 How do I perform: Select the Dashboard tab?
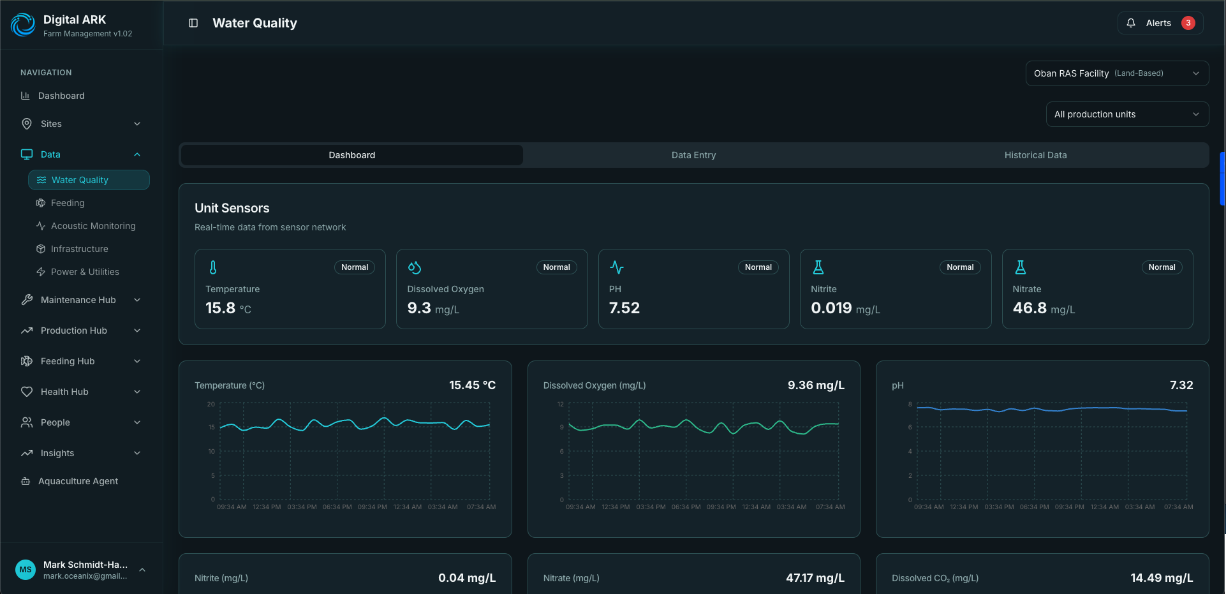coord(352,155)
